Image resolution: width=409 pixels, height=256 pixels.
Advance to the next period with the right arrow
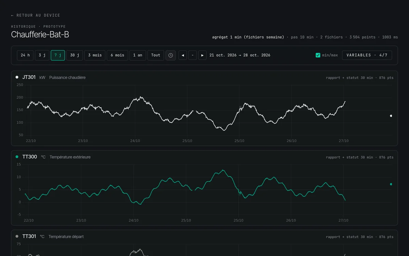[x=202, y=55]
